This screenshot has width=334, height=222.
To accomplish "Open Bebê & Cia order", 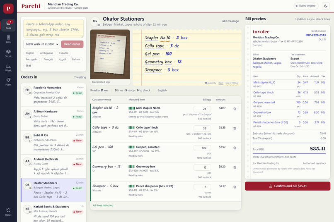I will 53,142.
